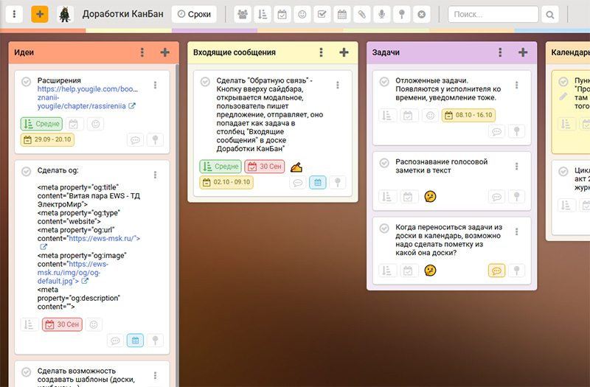Screen dimensions: 590x387
Task: Click the Сроки deadlines button
Action: [x=194, y=14]
